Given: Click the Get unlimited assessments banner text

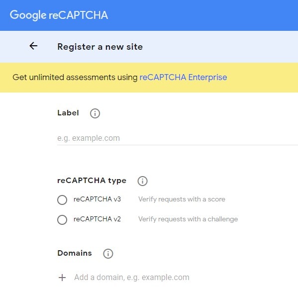Looking at the screenshot, I should pyautogui.click(x=75, y=77).
